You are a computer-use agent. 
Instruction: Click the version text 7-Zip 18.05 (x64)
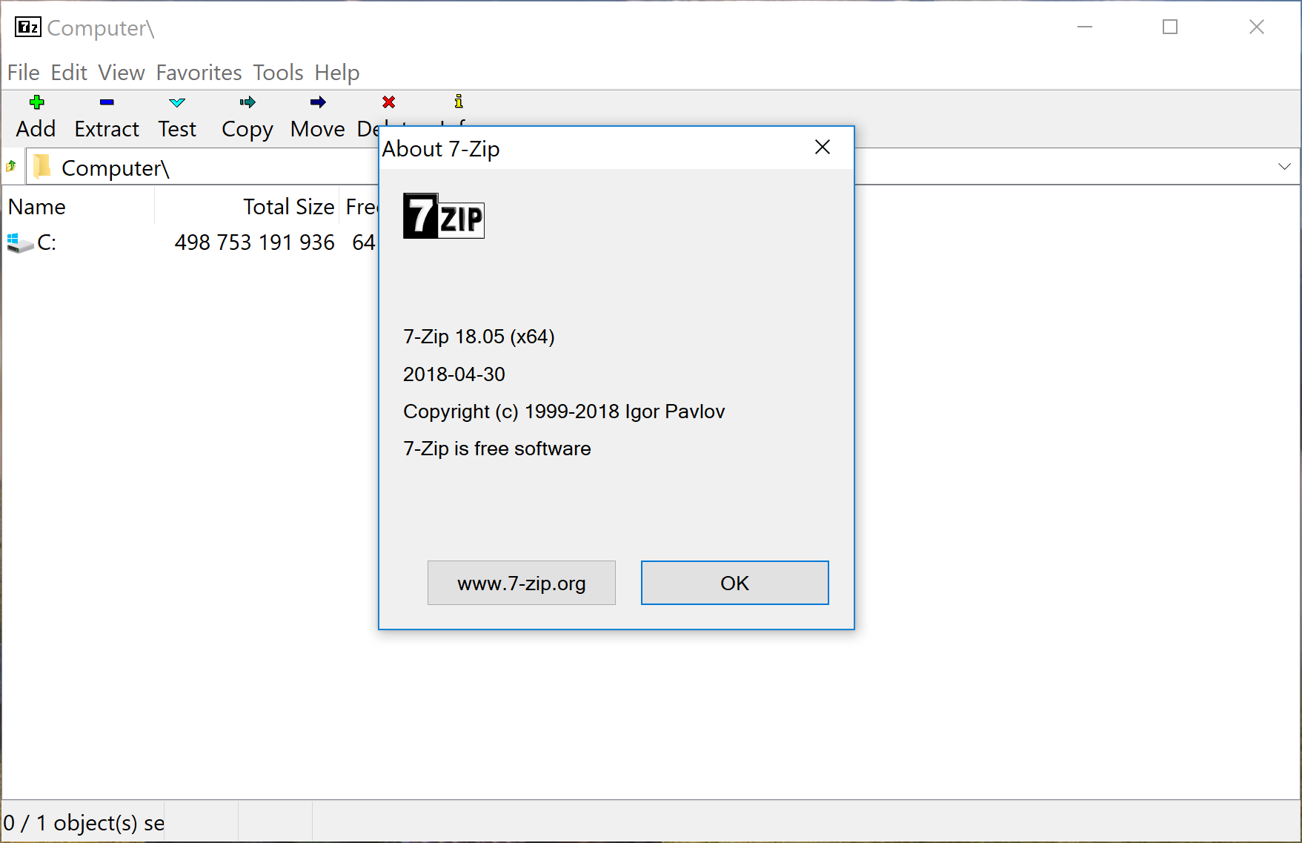click(479, 337)
